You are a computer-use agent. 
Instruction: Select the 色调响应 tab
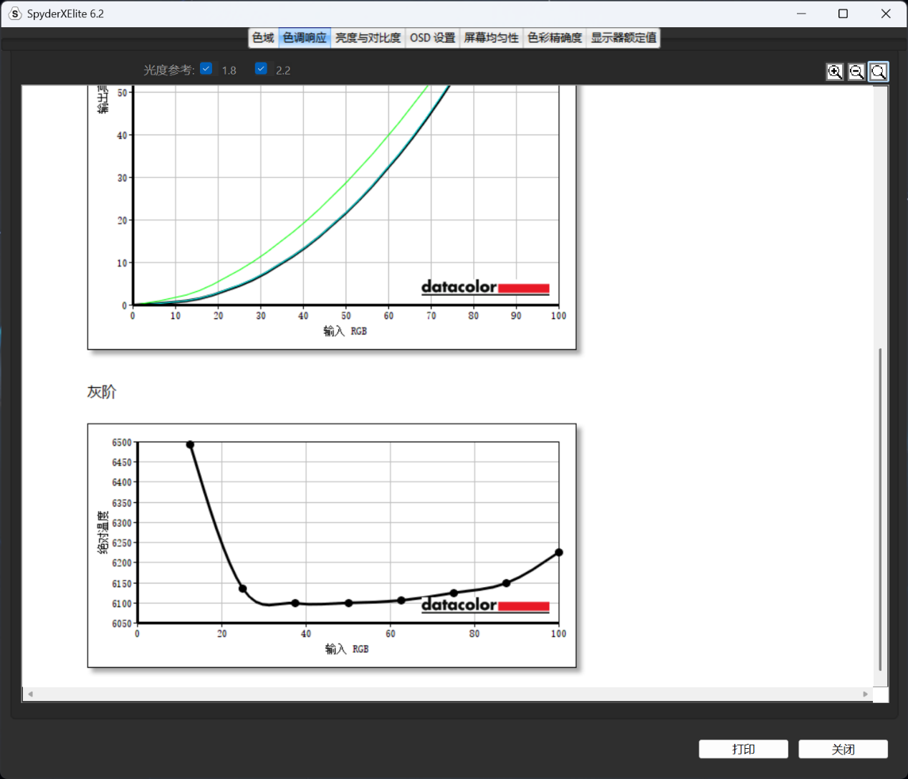[305, 38]
